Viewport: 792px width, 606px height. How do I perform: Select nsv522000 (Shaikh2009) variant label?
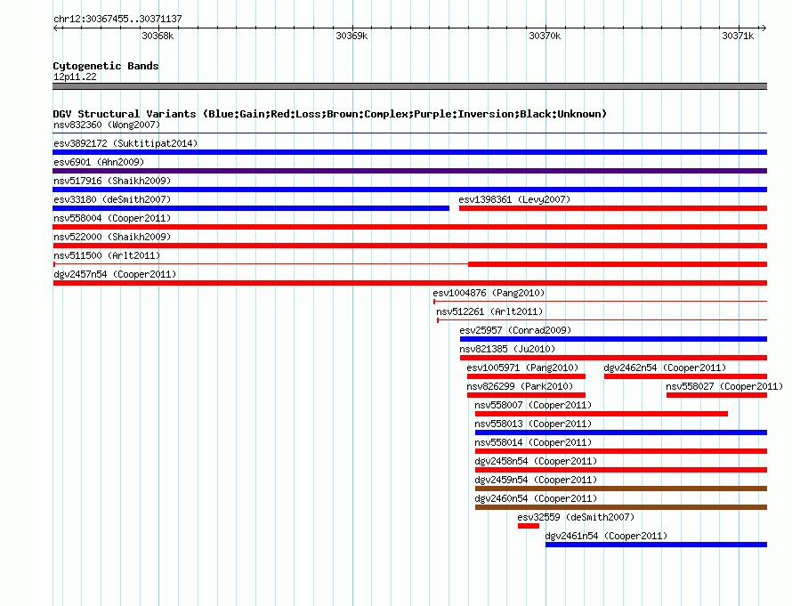(x=112, y=237)
